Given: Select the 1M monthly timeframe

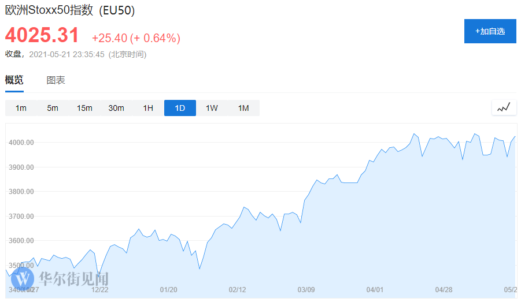Looking at the screenshot, I should click(243, 108).
